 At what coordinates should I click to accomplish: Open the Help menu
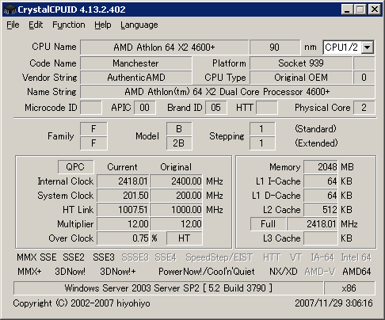click(x=103, y=25)
